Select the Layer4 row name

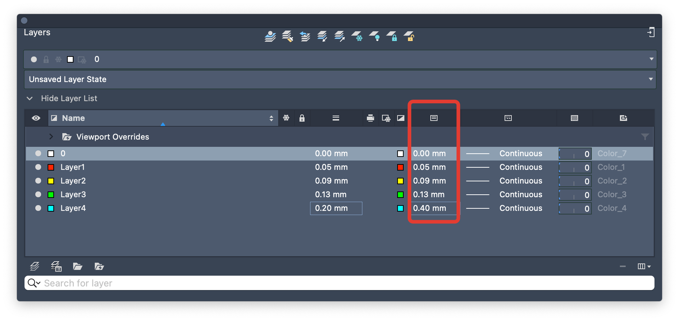[x=73, y=208]
